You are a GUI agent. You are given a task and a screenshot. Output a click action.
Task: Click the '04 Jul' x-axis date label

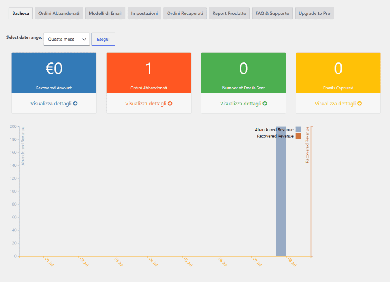pyautogui.click(x=153, y=262)
